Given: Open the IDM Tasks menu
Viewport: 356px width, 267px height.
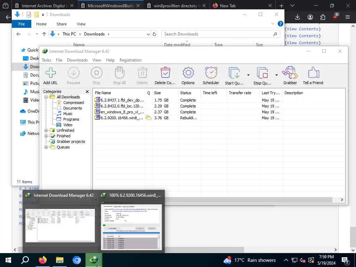Looking at the screenshot, I should click(x=46, y=60).
